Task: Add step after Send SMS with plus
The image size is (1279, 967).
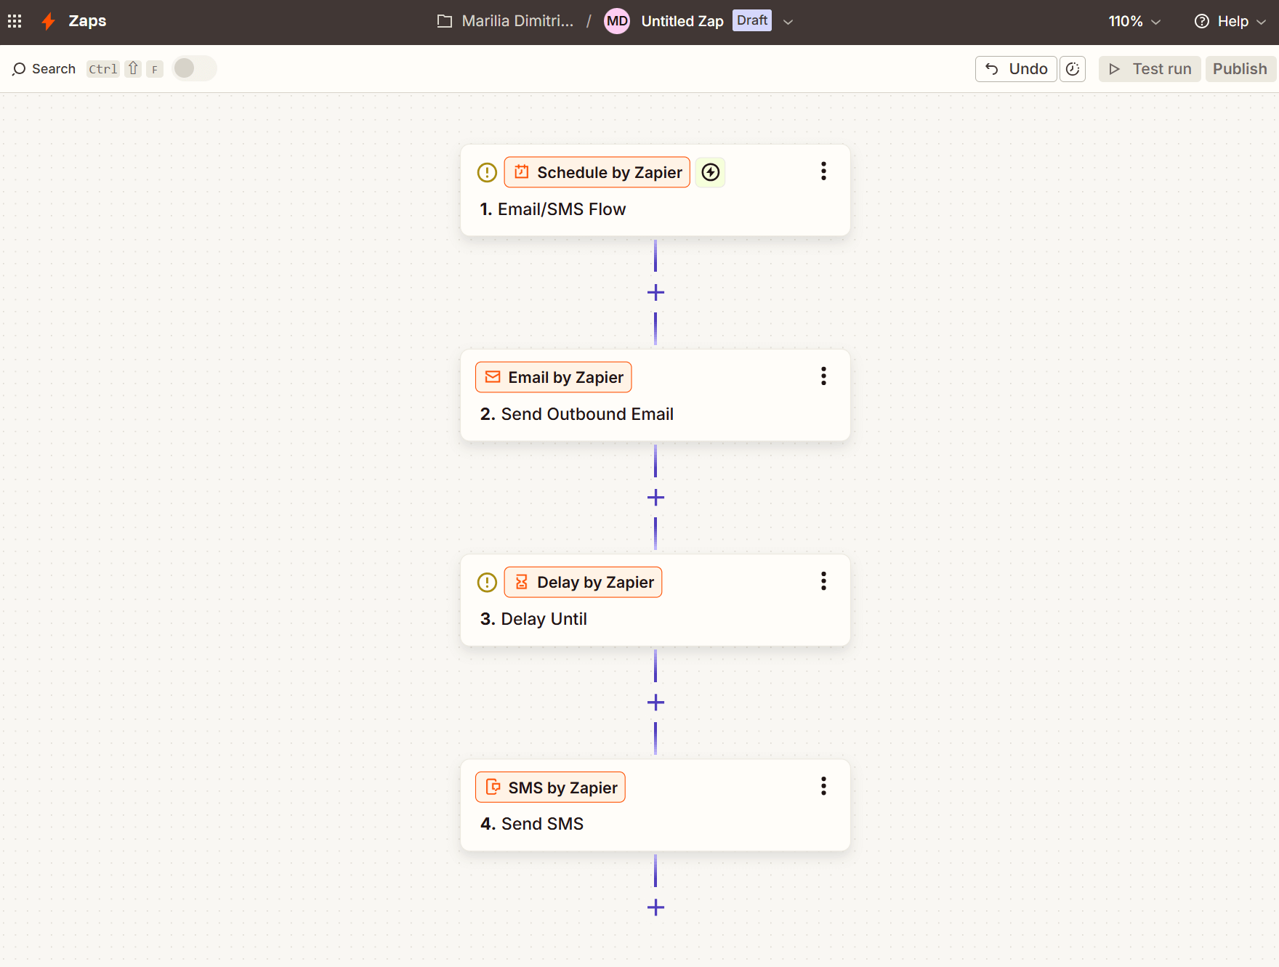Action: (x=655, y=907)
